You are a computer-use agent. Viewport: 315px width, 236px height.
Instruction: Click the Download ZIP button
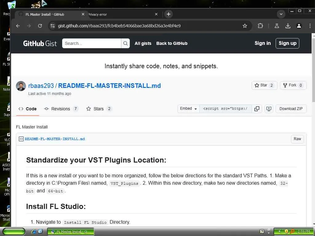291,108
